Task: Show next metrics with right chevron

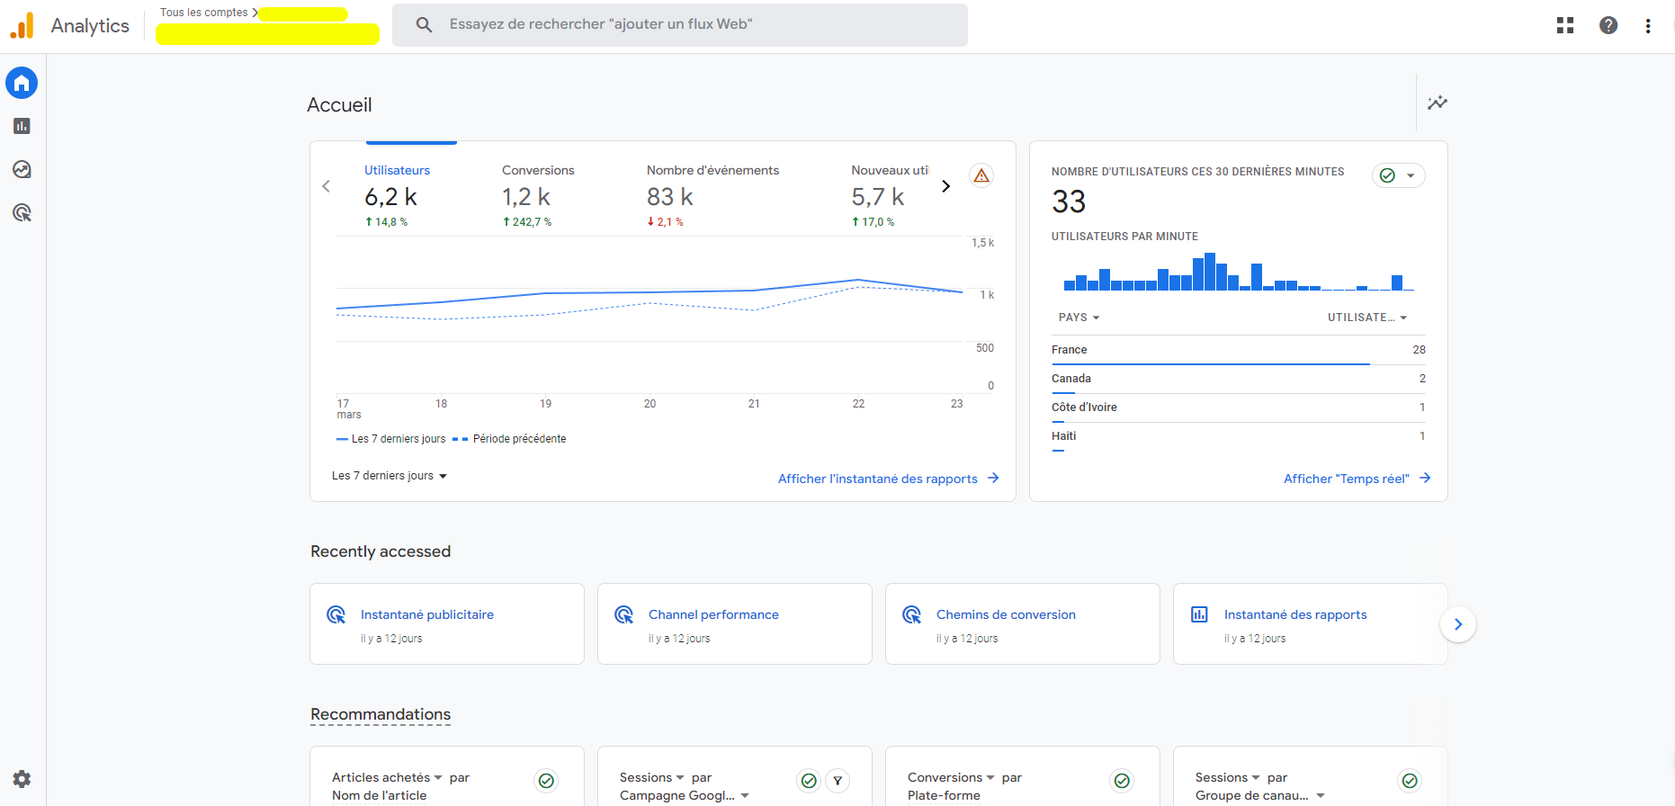Action: coord(945,186)
